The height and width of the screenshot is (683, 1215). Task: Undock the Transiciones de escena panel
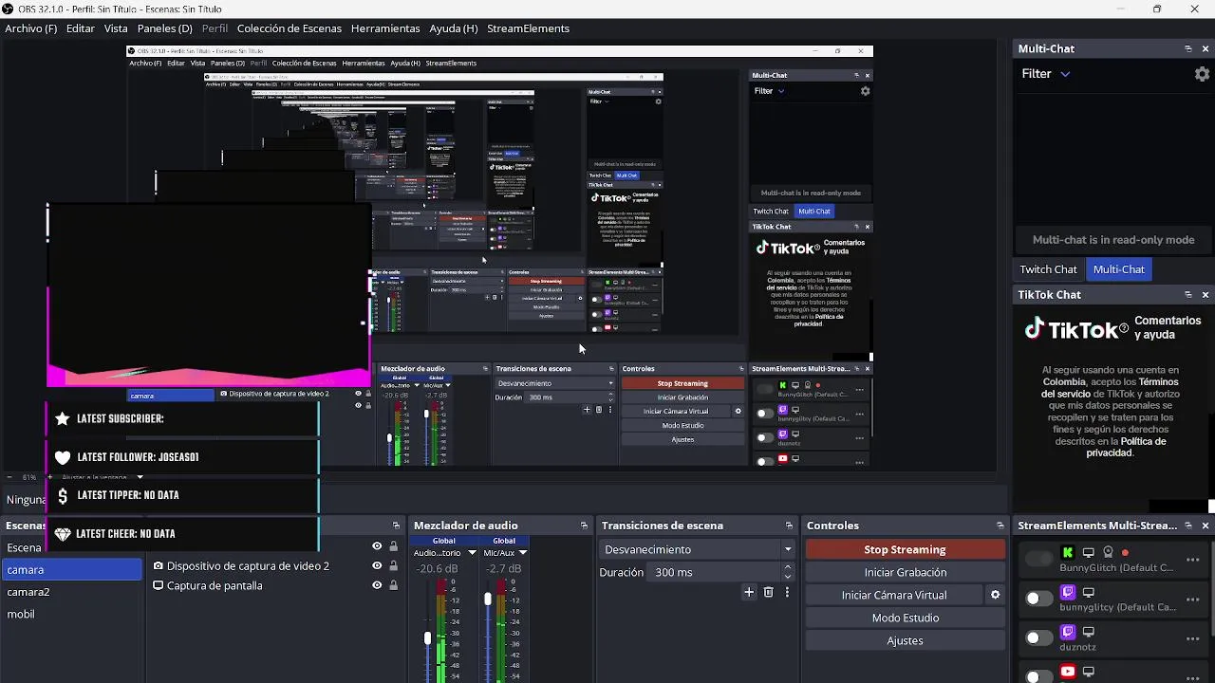tap(789, 526)
